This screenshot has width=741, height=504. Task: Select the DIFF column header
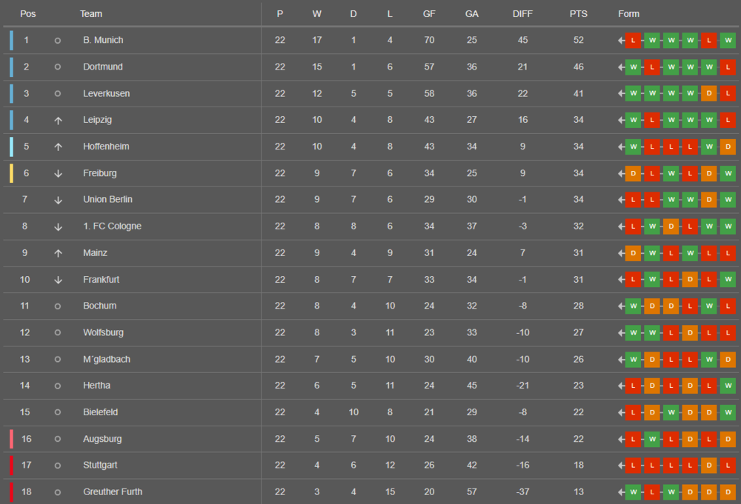pos(522,14)
